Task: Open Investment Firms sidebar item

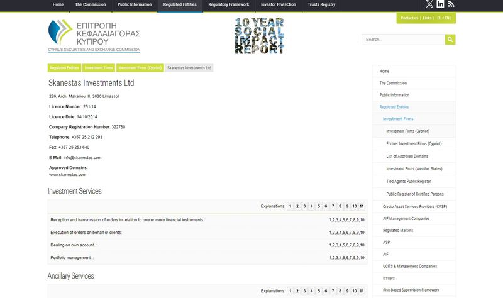Action: (414, 119)
